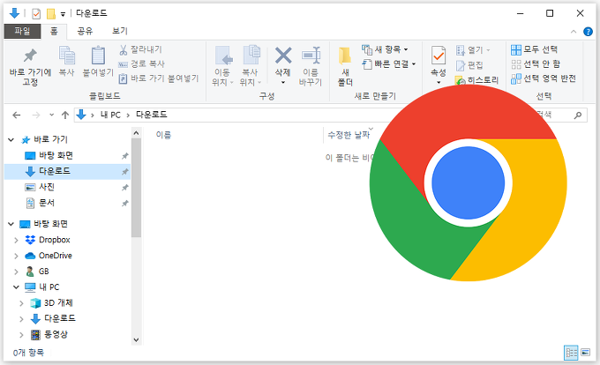600x365 pixels.
Task: Select 바탕 화면 under 바로 가기
Action: [x=56, y=155]
